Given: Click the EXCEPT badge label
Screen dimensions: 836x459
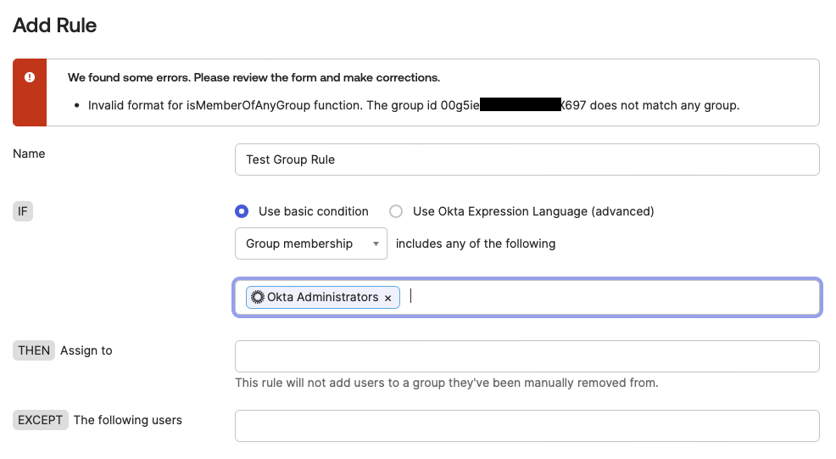Looking at the screenshot, I should pyautogui.click(x=41, y=420).
